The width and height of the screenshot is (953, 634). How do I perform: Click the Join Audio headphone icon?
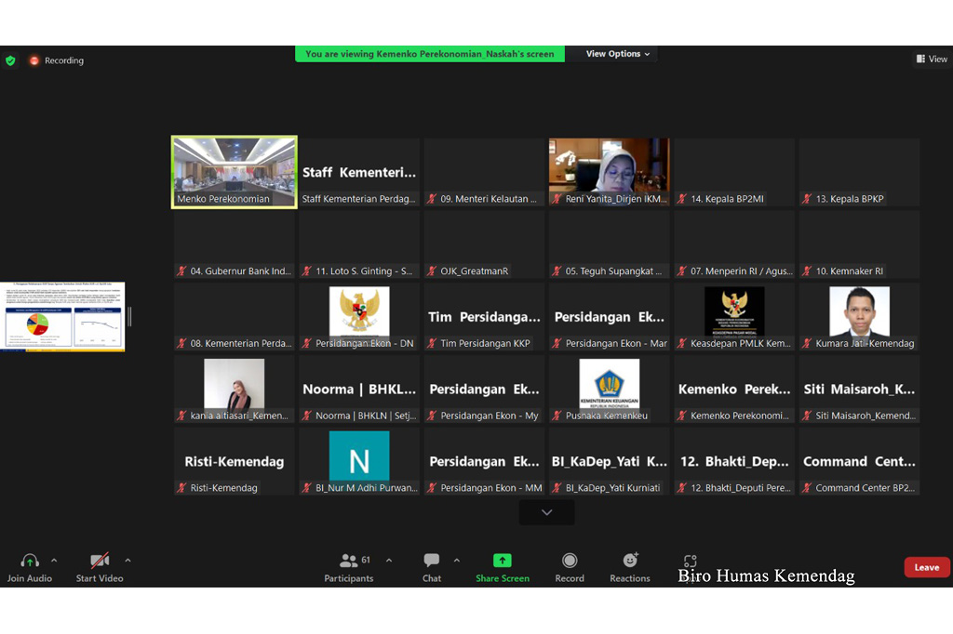[29, 561]
